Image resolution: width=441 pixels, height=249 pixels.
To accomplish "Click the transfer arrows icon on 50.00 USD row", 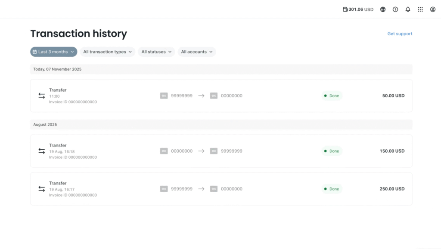I will coord(42,96).
